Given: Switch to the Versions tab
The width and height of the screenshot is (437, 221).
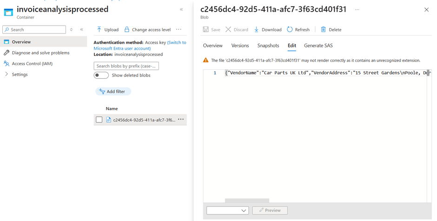Looking at the screenshot, I should 240,46.
